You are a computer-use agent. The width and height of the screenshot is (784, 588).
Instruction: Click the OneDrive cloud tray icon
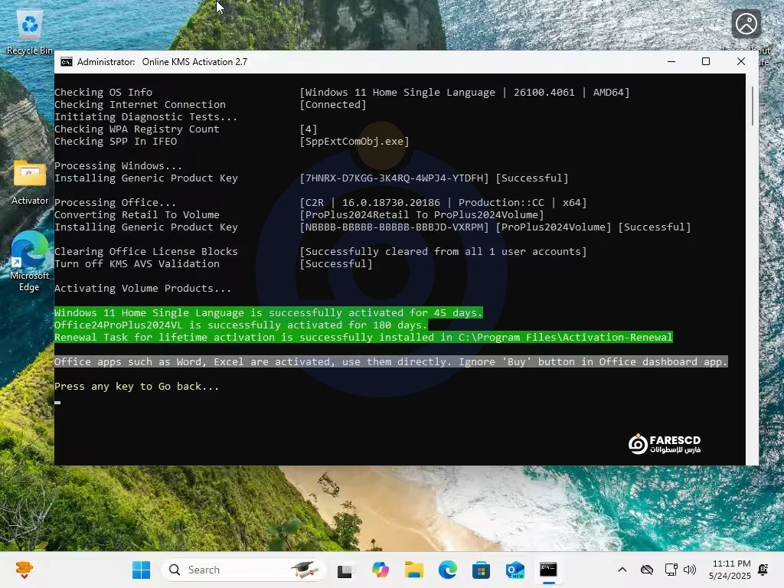646,570
